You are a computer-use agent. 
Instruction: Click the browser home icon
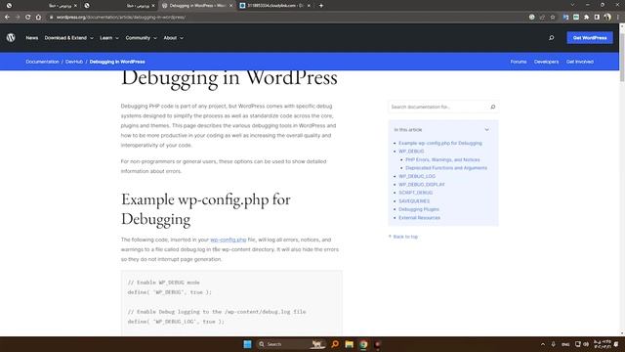coord(38,18)
